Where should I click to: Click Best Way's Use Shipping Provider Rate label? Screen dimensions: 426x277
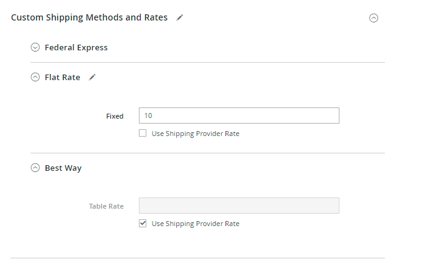point(196,224)
